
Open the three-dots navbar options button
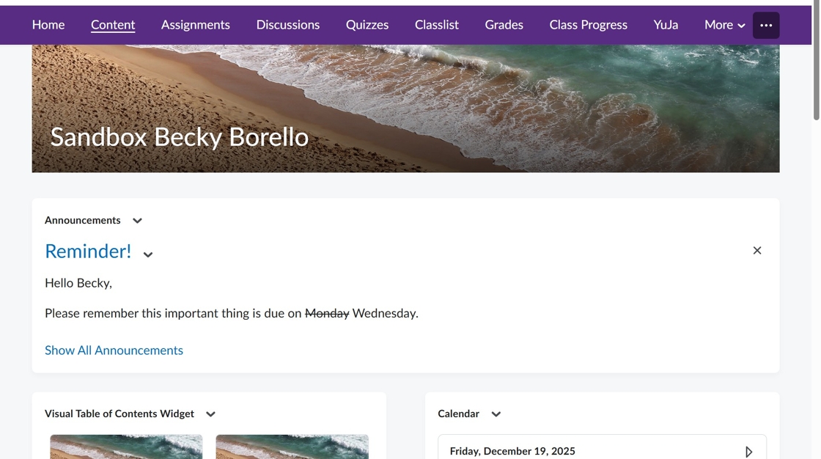point(766,25)
